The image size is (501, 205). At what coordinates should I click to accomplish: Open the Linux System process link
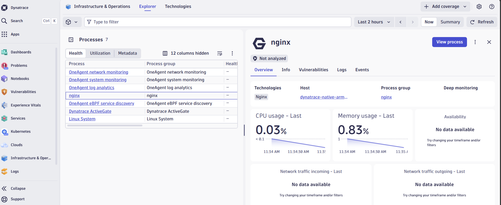click(x=82, y=119)
